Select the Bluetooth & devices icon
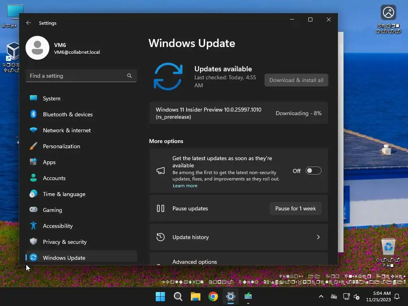This screenshot has width=408, height=306. click(33, 114)
